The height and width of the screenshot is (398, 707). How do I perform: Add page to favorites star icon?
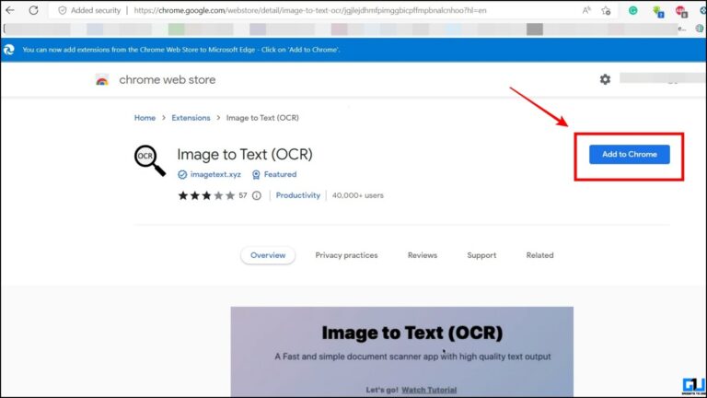tap(606, 10)
